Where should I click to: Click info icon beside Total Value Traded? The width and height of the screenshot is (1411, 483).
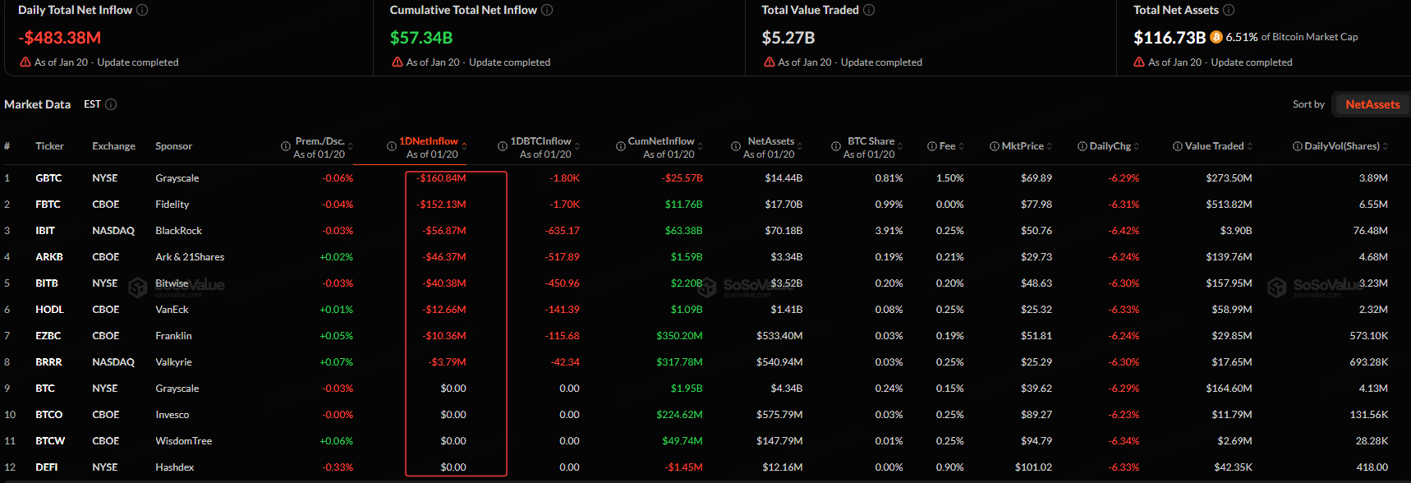point(869,10)
